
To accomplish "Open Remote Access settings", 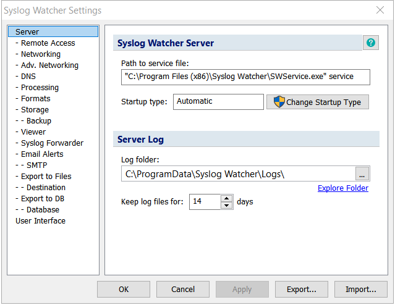I will coord(48,43).
